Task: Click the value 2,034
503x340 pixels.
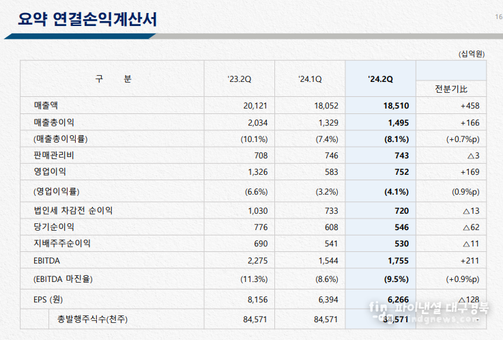Action: click(x=257, y=123)
